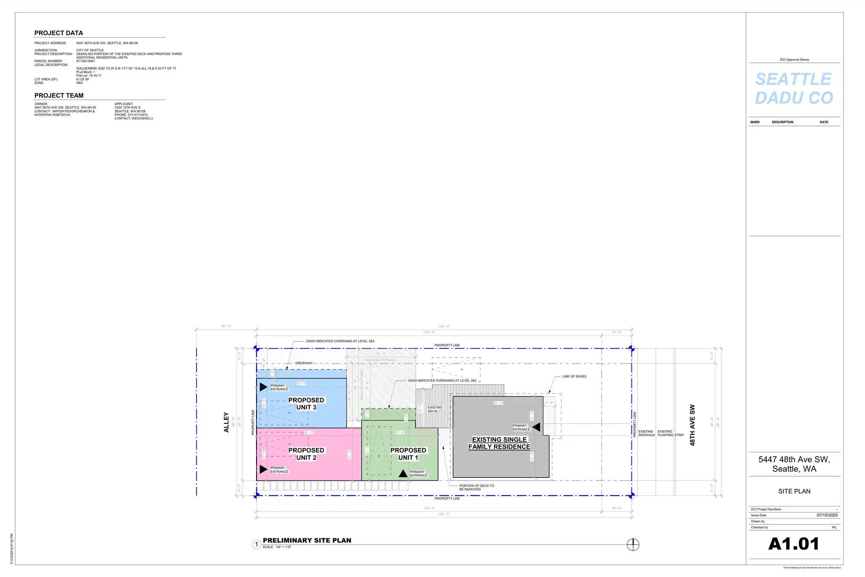
Task: Click the MARK column header
Action: click(x=755, y=122)
